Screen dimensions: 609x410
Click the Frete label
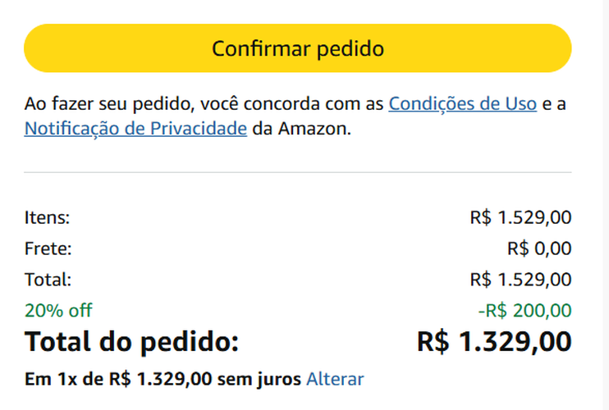tap(48, 248)
